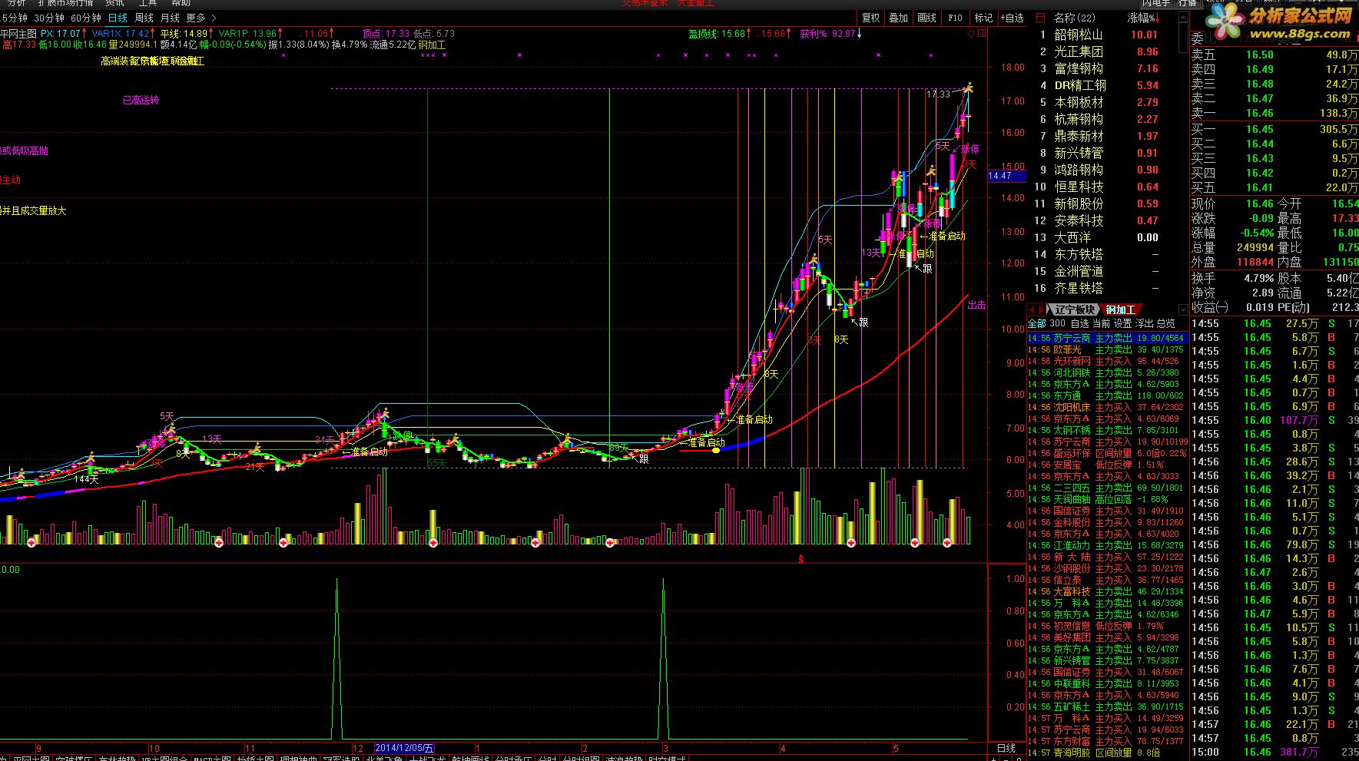Screen dimensions: 1359x761
Task: Click the 17.33 high price label
Action: (x=938, y=94)
